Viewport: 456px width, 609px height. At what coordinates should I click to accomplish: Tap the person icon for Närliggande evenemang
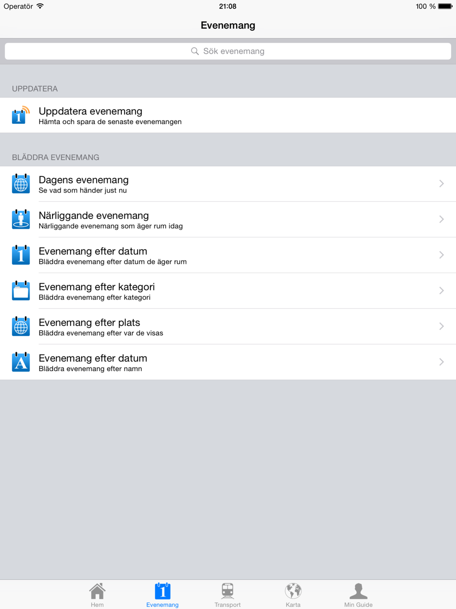(21, 219)
